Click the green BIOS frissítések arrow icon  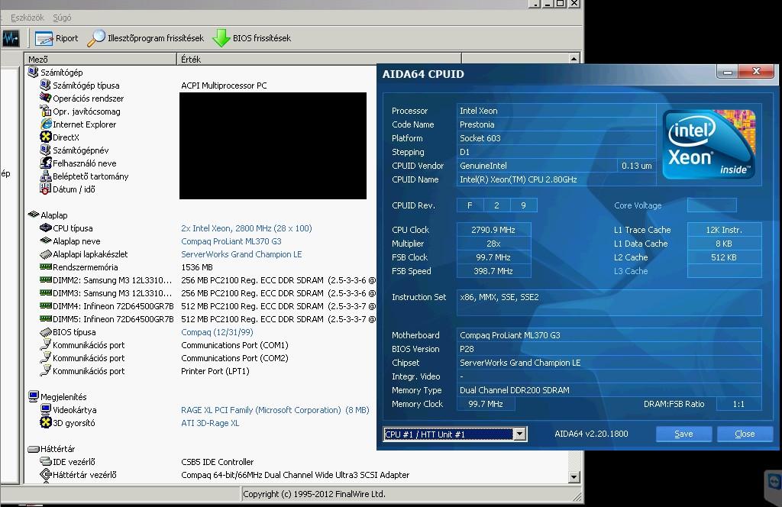[x=221, y=38]
